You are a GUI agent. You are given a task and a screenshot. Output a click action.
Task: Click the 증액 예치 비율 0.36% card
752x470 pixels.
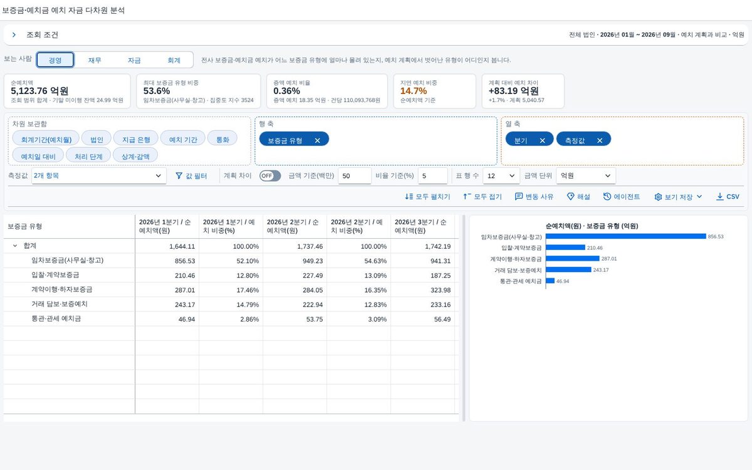coord(327,91)
